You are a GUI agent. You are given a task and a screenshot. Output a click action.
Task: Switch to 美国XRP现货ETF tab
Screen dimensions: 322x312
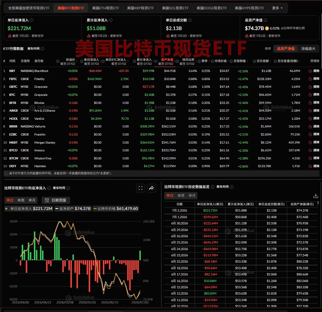pyautogui.click(x=141, y=8)
